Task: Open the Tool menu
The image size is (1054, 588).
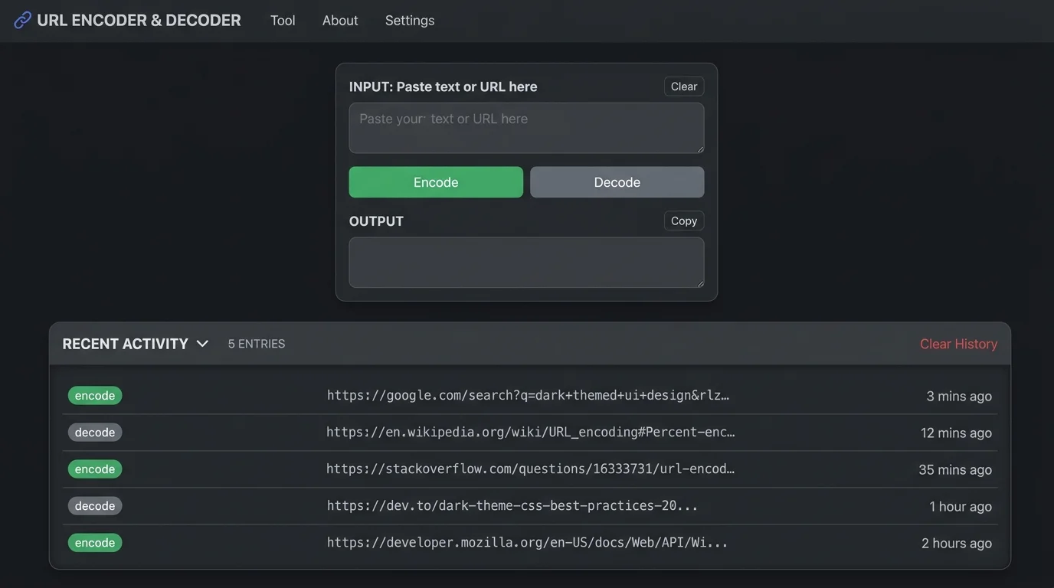Action: tap(282, 20)
